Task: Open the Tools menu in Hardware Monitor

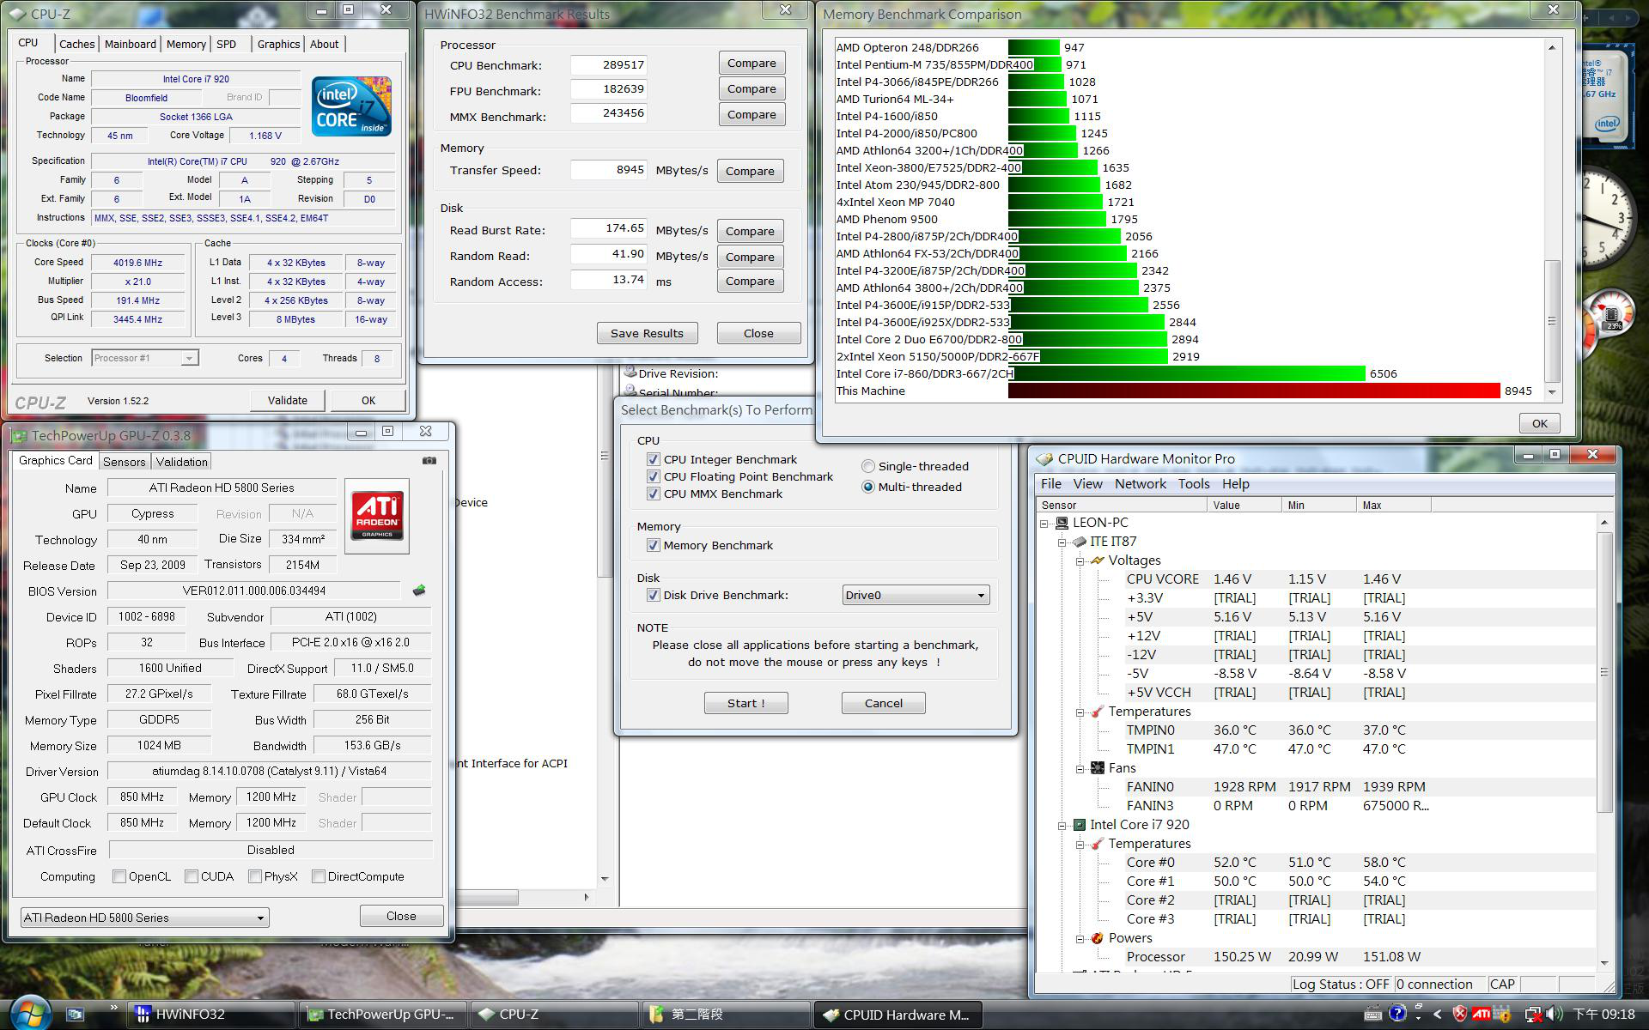Action: pyautogui.click(x=1194, y=484)
